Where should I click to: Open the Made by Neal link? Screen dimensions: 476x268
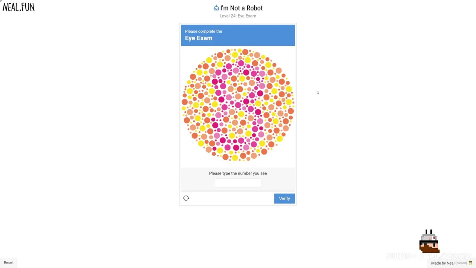pyautogui.click(x=443, y=263)
